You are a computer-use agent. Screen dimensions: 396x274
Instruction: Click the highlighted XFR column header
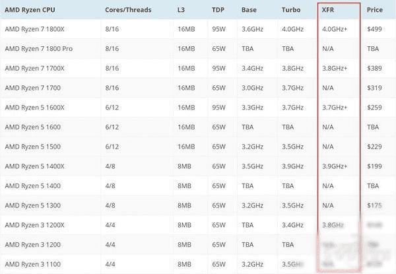328,11
